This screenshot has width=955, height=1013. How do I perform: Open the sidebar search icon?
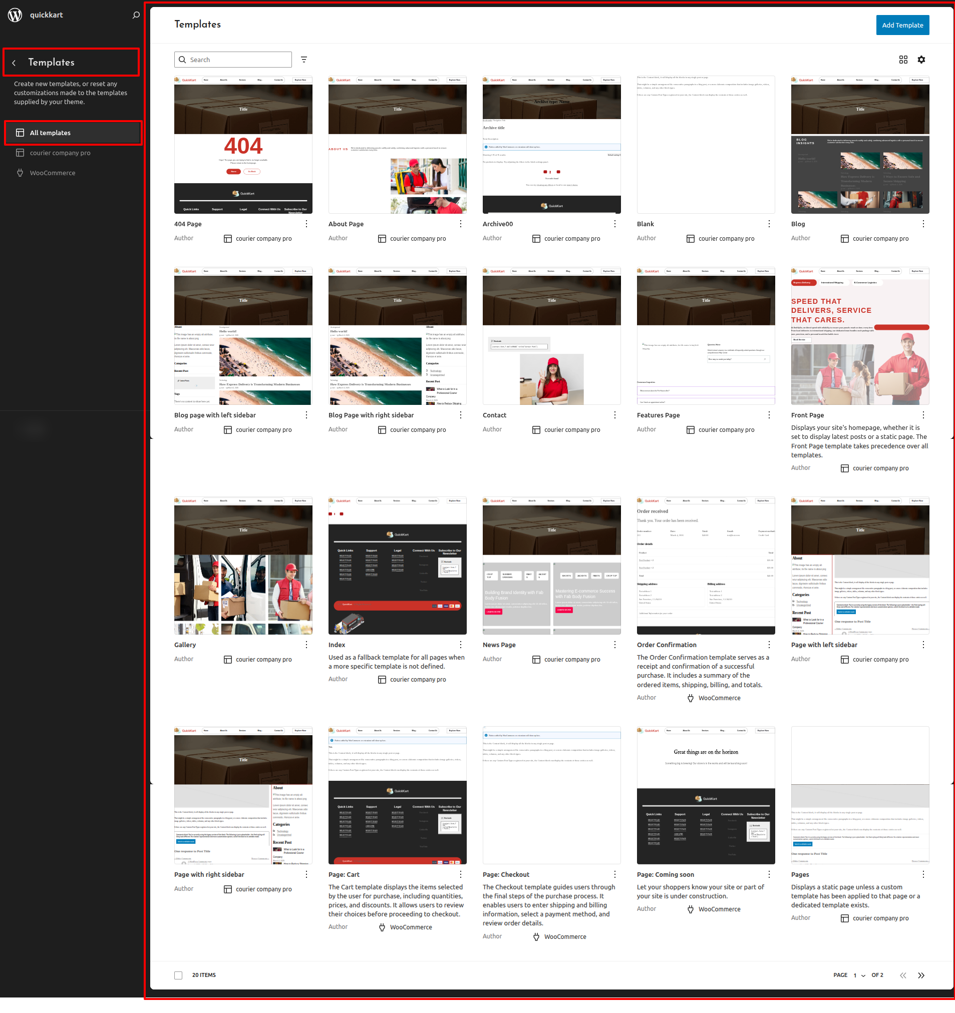pyautogui.click(x=136, y=16)
